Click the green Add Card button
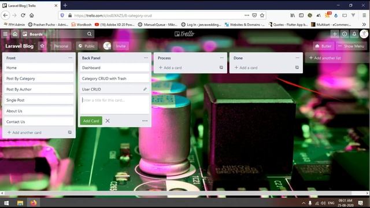This screenshot has height=208, width=370. tap(91, 121)
